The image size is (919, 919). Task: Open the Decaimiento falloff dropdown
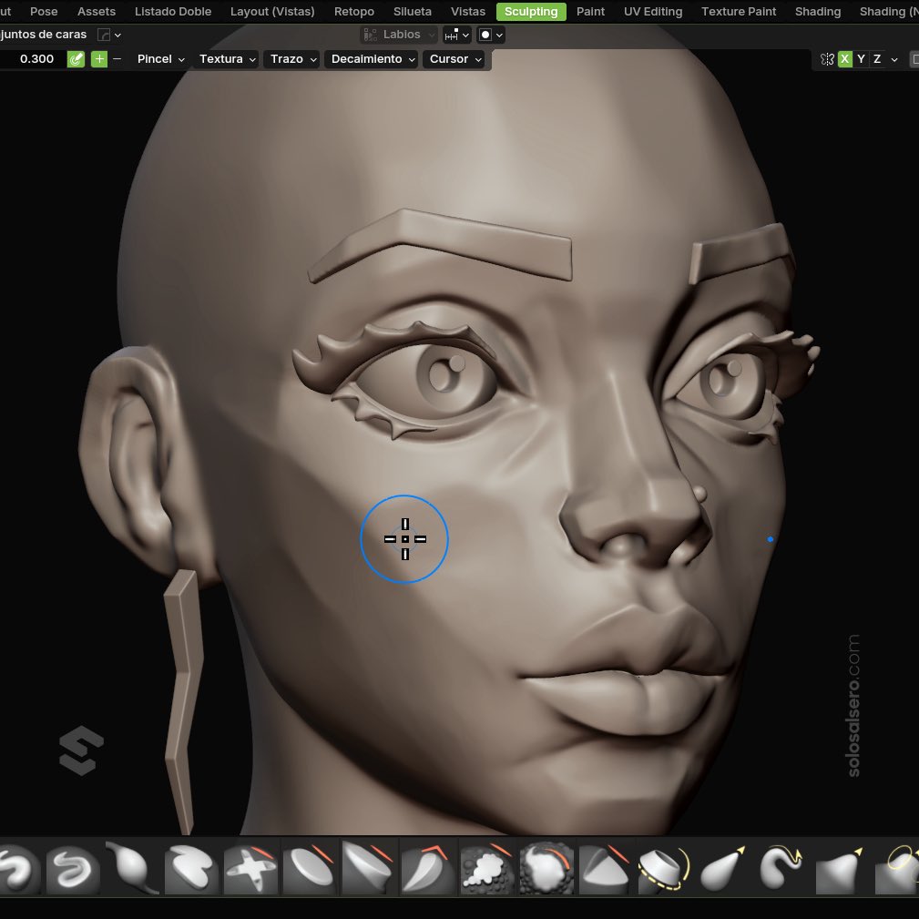371,58
